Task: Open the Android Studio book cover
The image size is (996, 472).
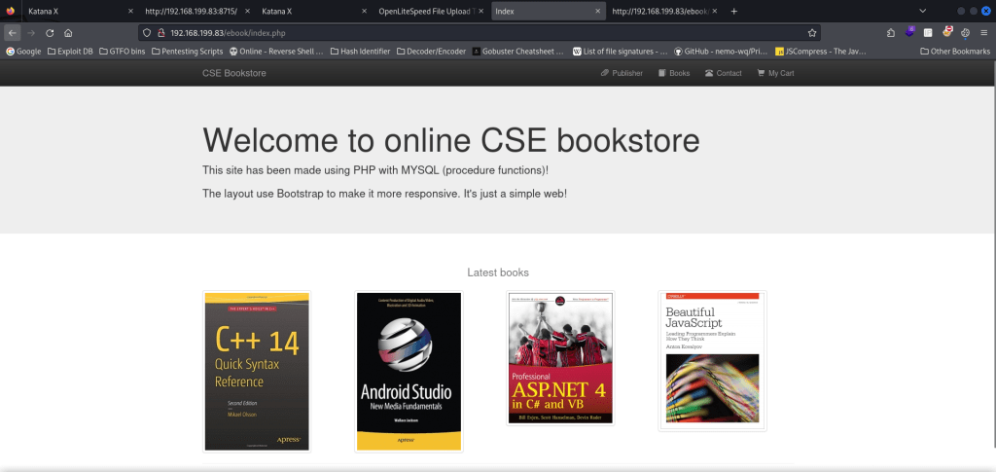Action: tap(409, 371)
